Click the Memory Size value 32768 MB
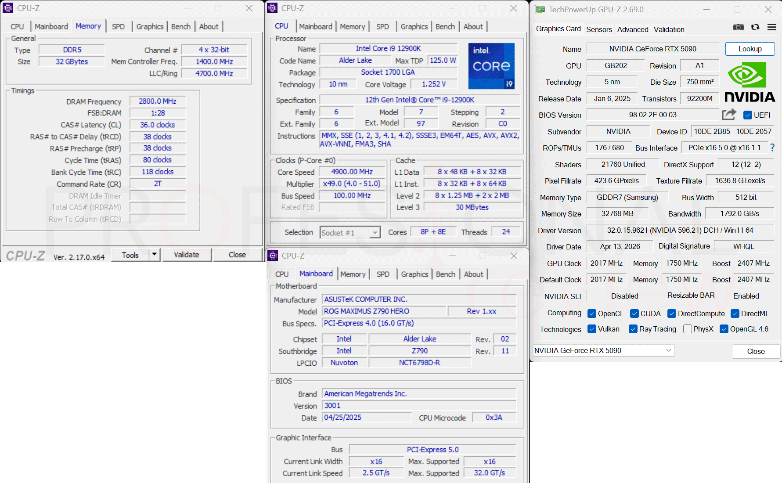The width and height of the screenshot is (782, 483). click(617, 214)
